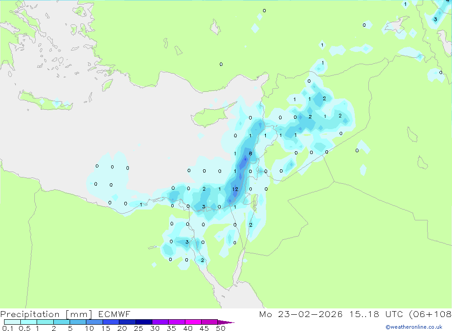Click the 45–50 mm legend color swatch
Screen dimensions: 452x331
click(x=209, y=322)
